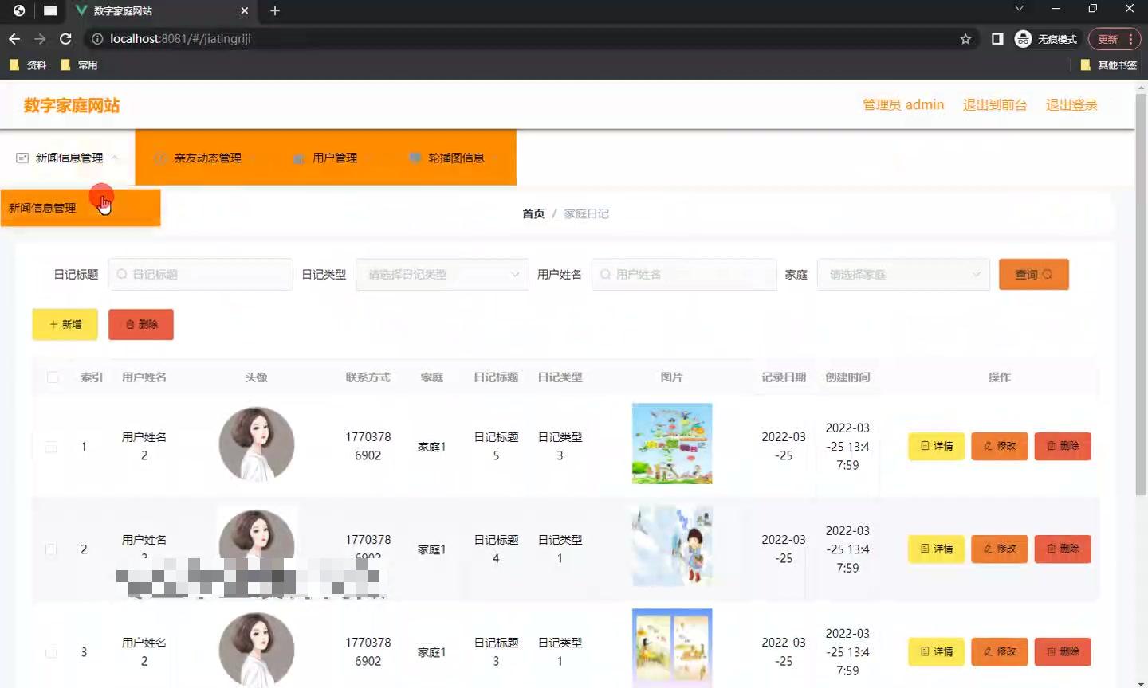The width and height of the screenshot is (1148, 688).
Task: Open the 请选择家庭 dropdown
Action: tap(902, 274)
